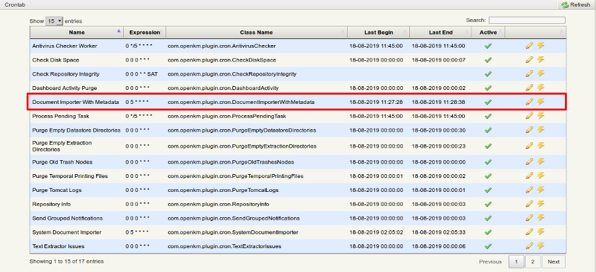The image size is (596, 272).
Task: Click into the Search input field
Action: point(527,21)
